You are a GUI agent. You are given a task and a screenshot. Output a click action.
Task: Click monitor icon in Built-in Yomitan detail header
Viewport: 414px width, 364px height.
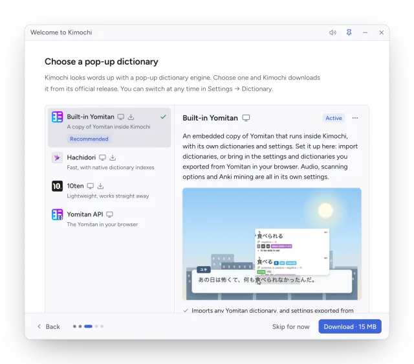pyautogui.click(x=246, y=118)
